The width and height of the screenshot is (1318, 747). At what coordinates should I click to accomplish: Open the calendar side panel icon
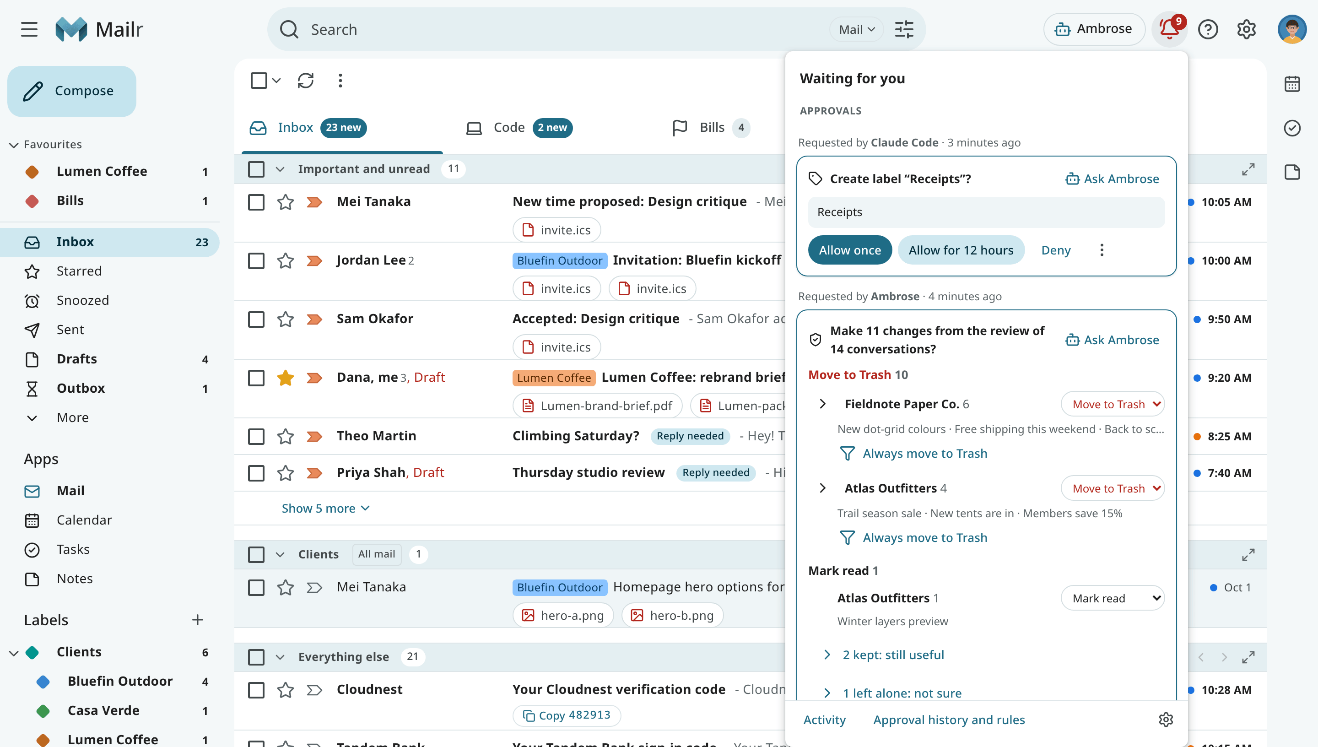pos(1292,84)
